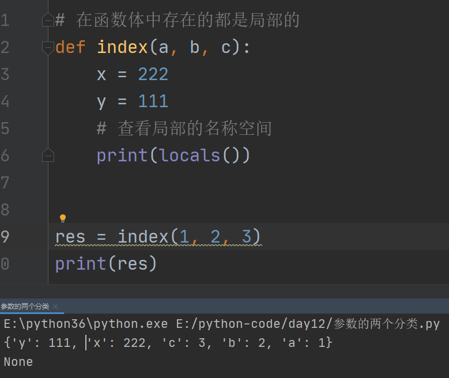
Task: Click parameter c in the function signature
Action: click(x=225, y=47)
